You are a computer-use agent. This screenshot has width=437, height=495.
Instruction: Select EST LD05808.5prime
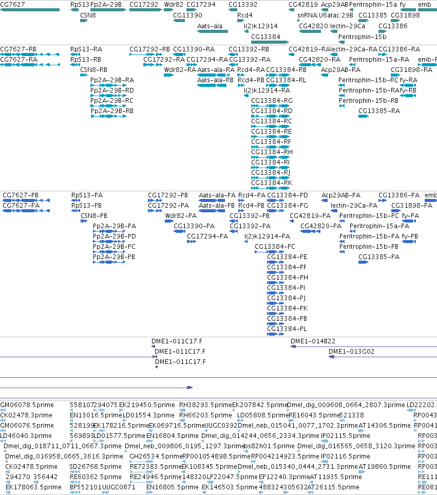coord(263,415)
